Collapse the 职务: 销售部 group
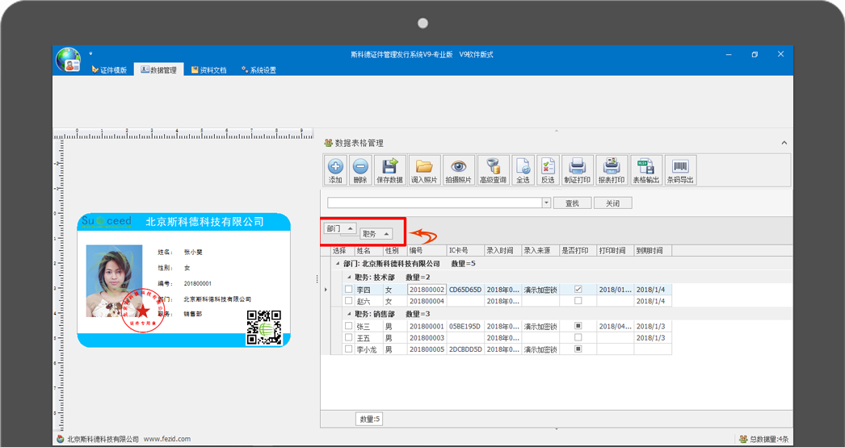 click(x=349, y=314)
